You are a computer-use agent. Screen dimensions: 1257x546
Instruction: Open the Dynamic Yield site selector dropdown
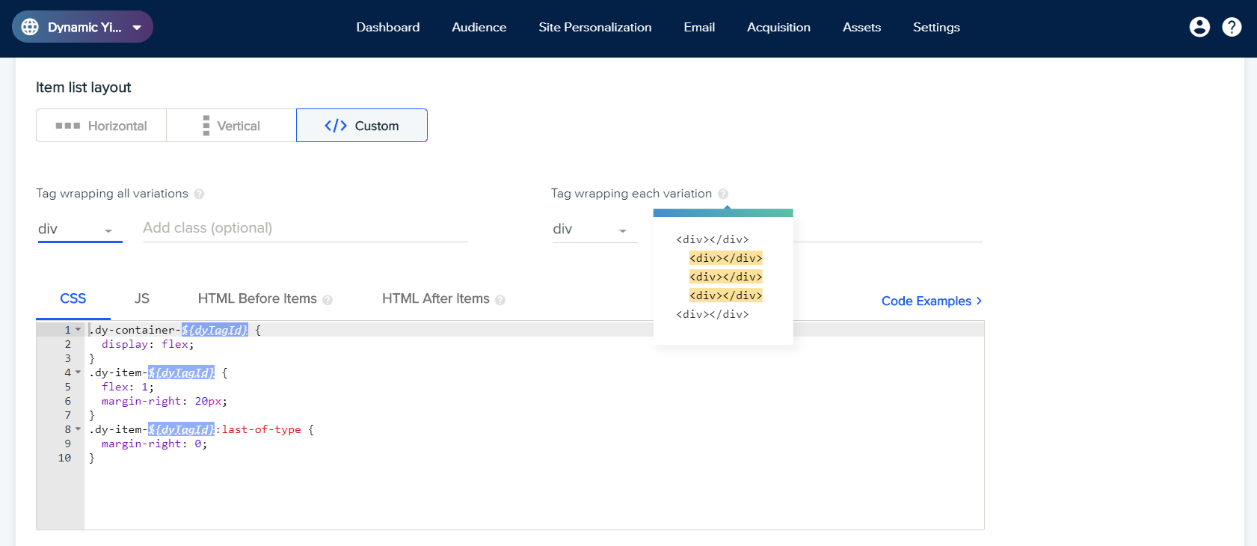[x=82, y=27]
